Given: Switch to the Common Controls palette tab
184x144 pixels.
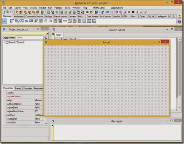Looking at the screenshot, I should click(34, 16).
